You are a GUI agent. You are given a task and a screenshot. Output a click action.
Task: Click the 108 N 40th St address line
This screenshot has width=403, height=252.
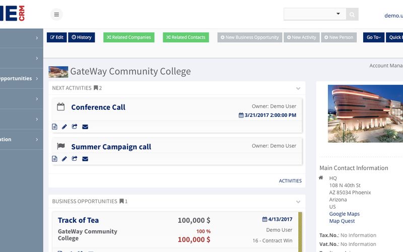[345, 185]
